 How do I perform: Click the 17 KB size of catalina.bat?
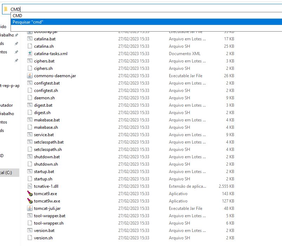point(229,39)
